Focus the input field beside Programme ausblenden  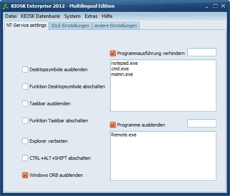pyautogui.click(x=202, y=123)
